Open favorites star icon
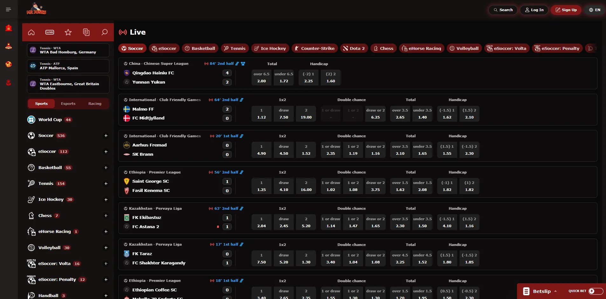The width and height of the screenshot is (606, 299). point(68,32)
